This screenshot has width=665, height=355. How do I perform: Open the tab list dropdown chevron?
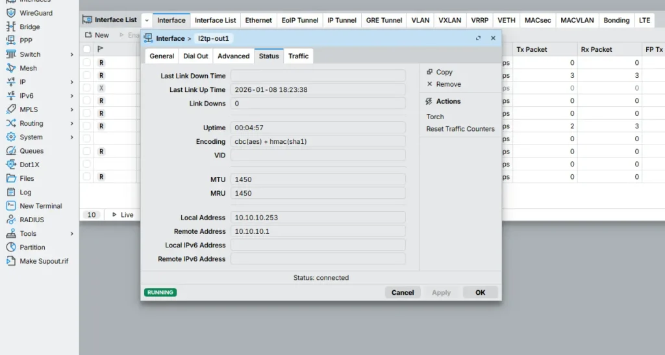click(x=147, y=20)
